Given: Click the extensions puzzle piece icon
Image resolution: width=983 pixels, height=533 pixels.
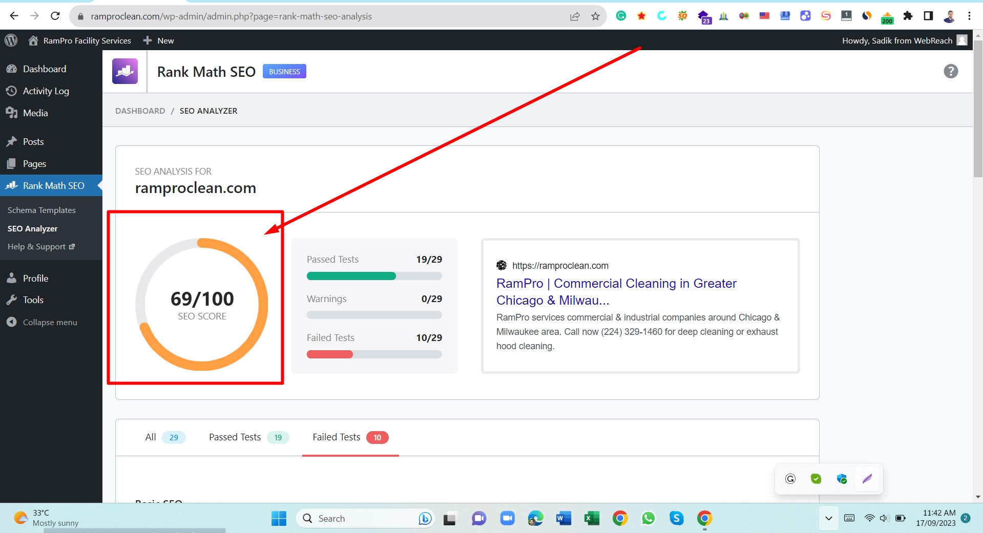Looking at the screenshot, I should click(x=908, y=16).
